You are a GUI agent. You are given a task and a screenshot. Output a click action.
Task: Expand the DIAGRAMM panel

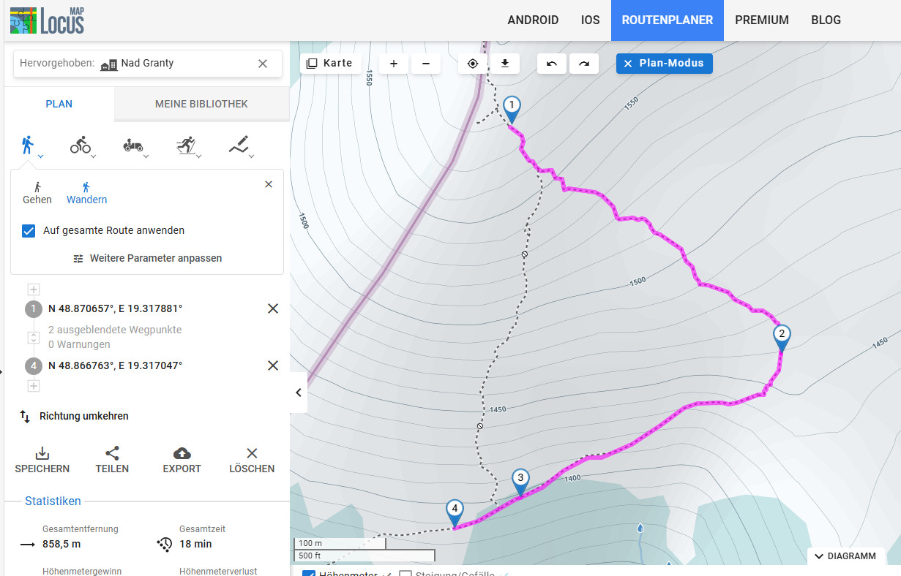(x=845, y=556)
